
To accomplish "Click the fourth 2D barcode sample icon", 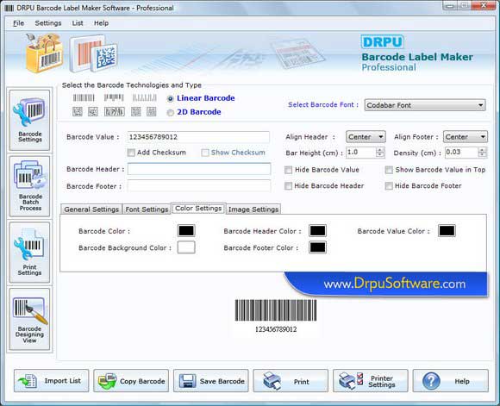I will [x=136, y=111].
